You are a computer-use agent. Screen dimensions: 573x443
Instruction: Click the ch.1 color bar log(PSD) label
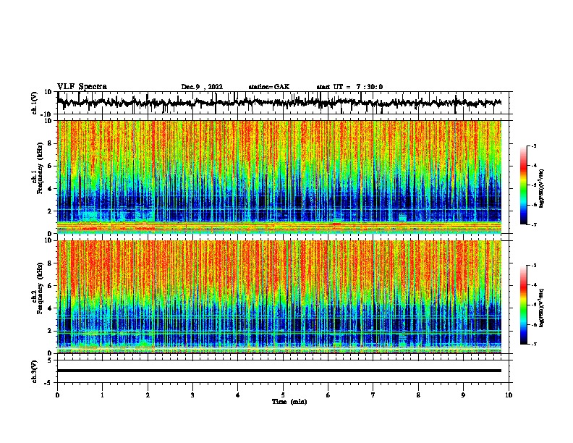(541, 189)
